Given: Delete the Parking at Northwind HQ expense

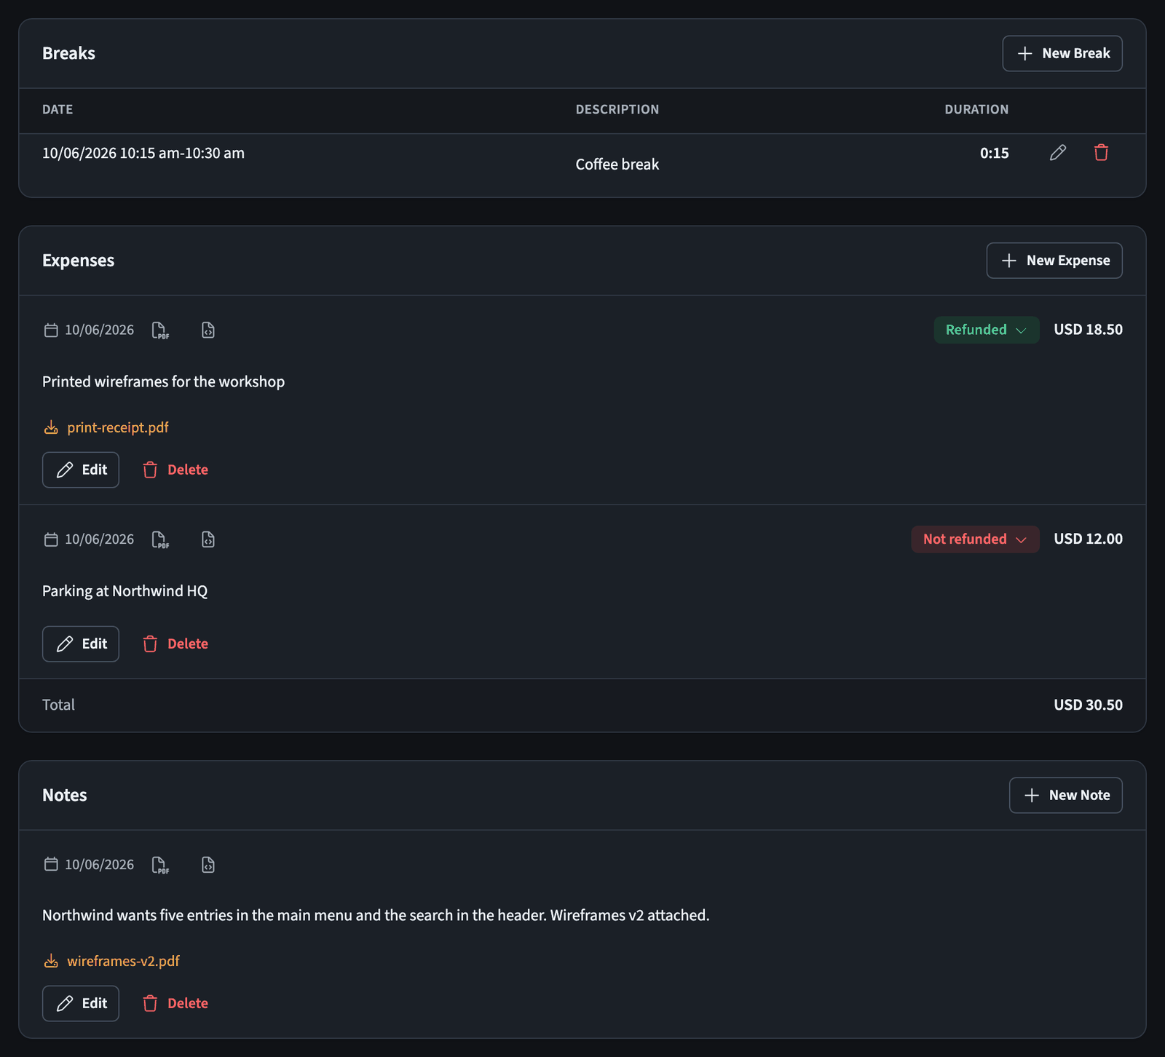Looking at the screenshot, I should click(175, 644).
